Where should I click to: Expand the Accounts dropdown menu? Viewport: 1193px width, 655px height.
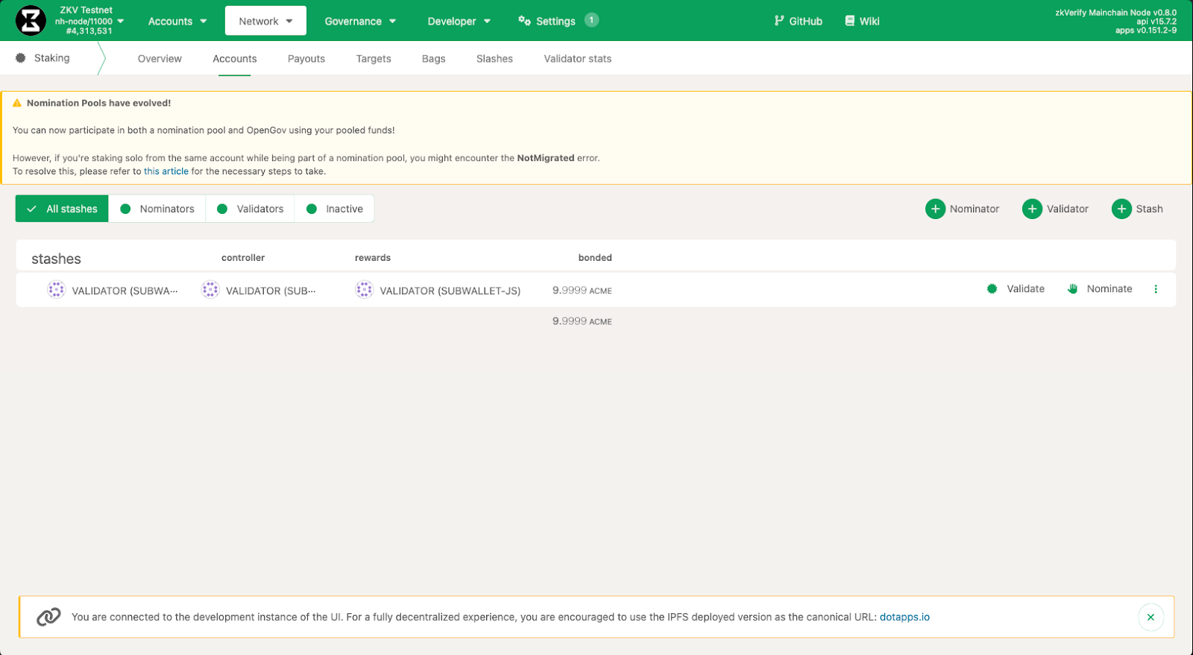177,21
